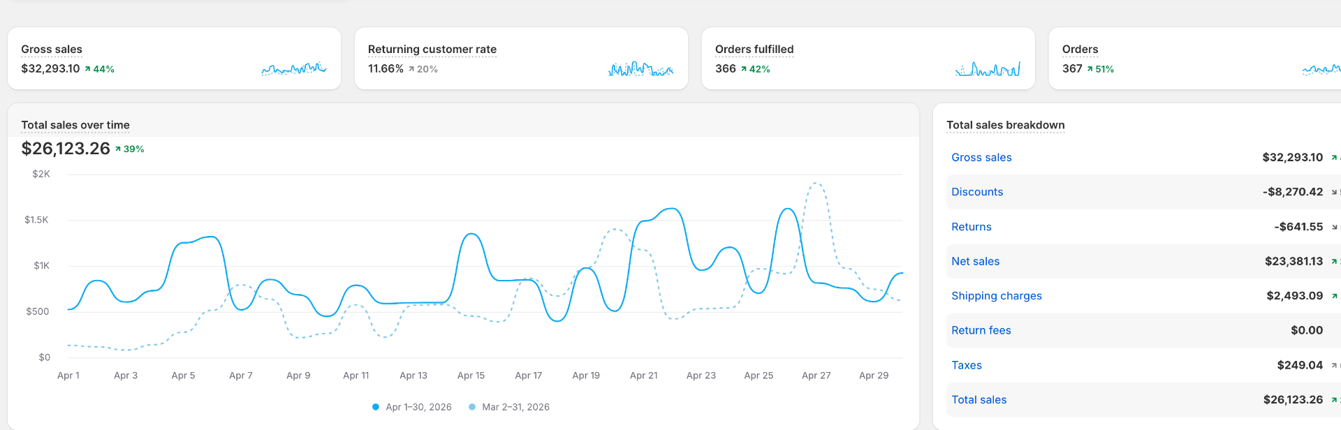Viewport: 1341px width, 430px height.
Task: Click the $249.04 Taxes value
Action: coord(1300,365)
